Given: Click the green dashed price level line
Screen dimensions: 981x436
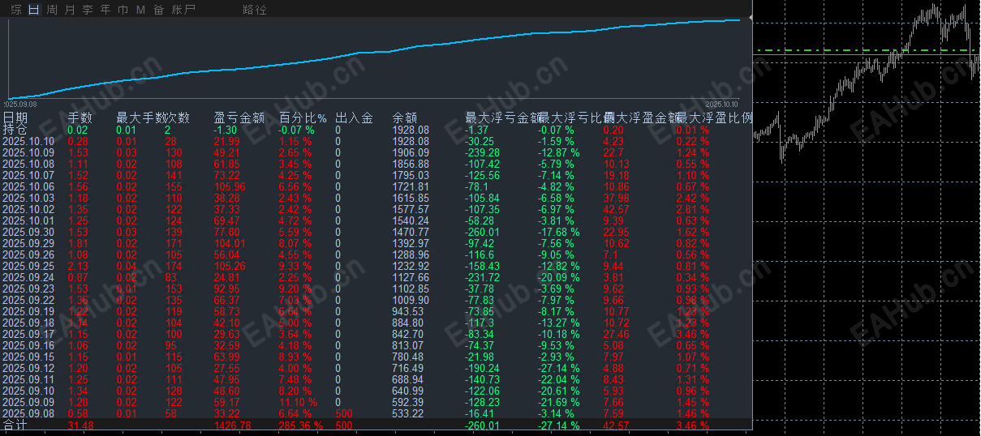Looking at the screenshot, I should pos(867,50).
